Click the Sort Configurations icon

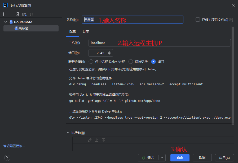tap(32, 14)
